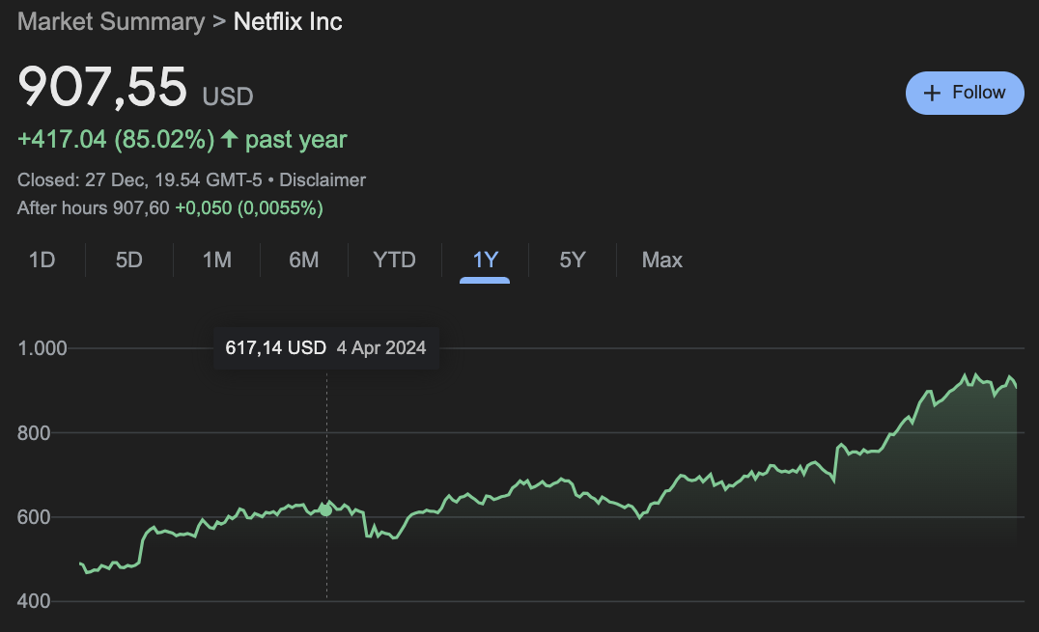Viewport: 1039px width, 632px height.
Task: Click the active 1Y tab
Action: click(485, 260)
